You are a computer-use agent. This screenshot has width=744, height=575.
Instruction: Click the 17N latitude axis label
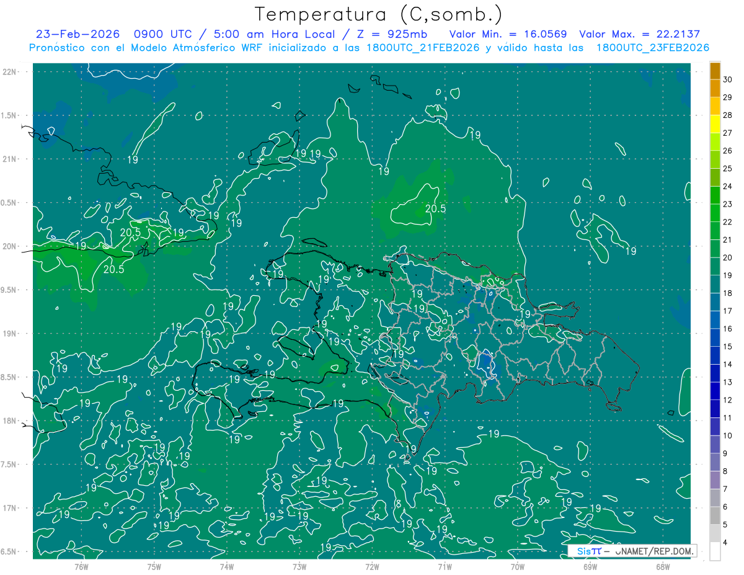(x=9, y=508)
